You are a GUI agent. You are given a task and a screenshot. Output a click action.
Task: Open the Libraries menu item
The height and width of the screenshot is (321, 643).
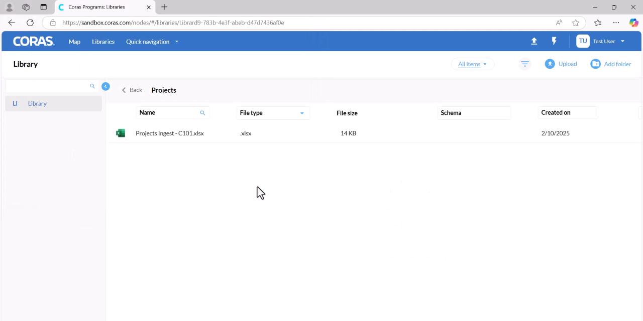tap(103, 42)
